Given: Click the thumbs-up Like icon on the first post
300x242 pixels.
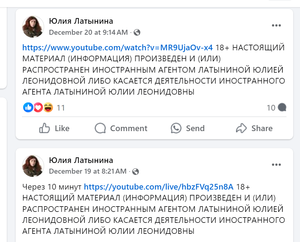Looking at the screenshot, I should pos(44,128).
